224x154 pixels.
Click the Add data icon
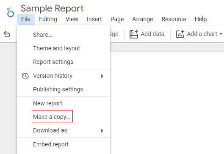[x=134, y=34]
